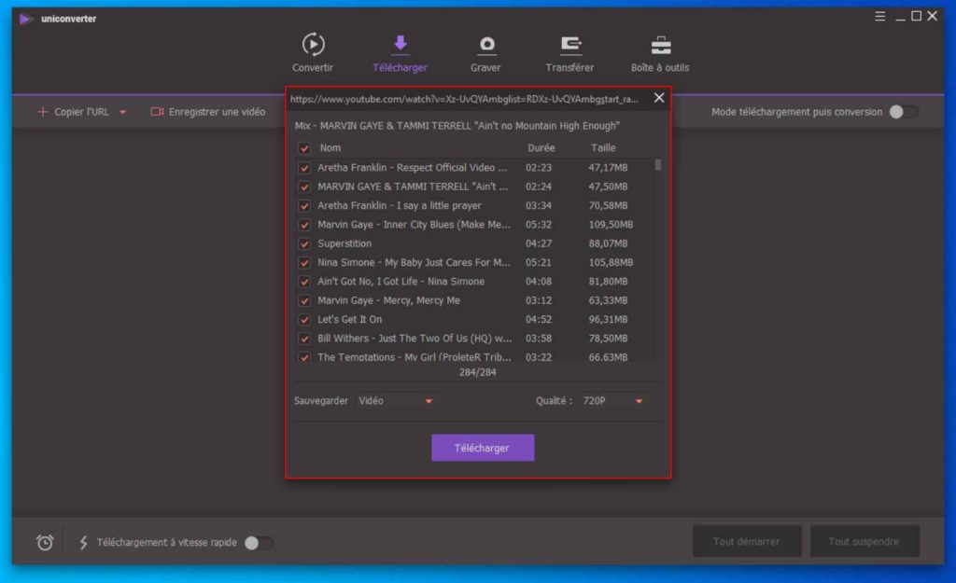
Task: Click the 47,17MB size value
Action: coord(608,168)
